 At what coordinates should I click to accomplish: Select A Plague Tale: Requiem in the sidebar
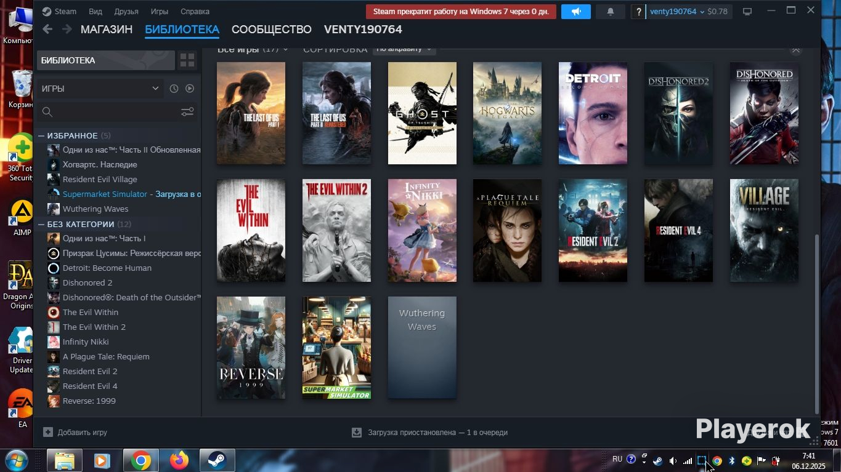(x=106, y=356)
